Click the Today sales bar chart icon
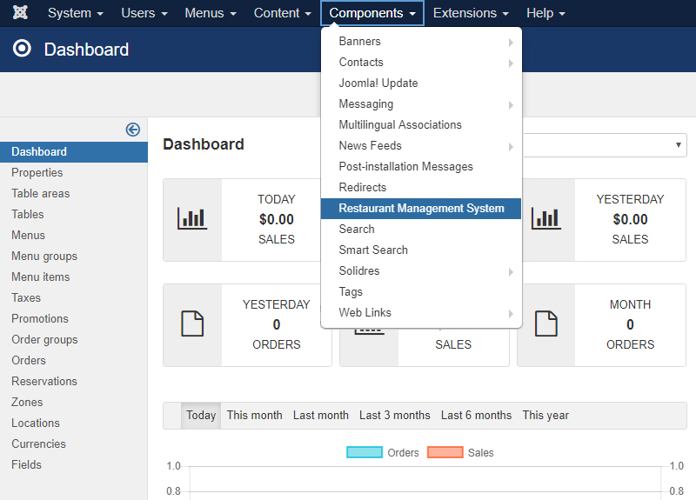 pos(192,219)
